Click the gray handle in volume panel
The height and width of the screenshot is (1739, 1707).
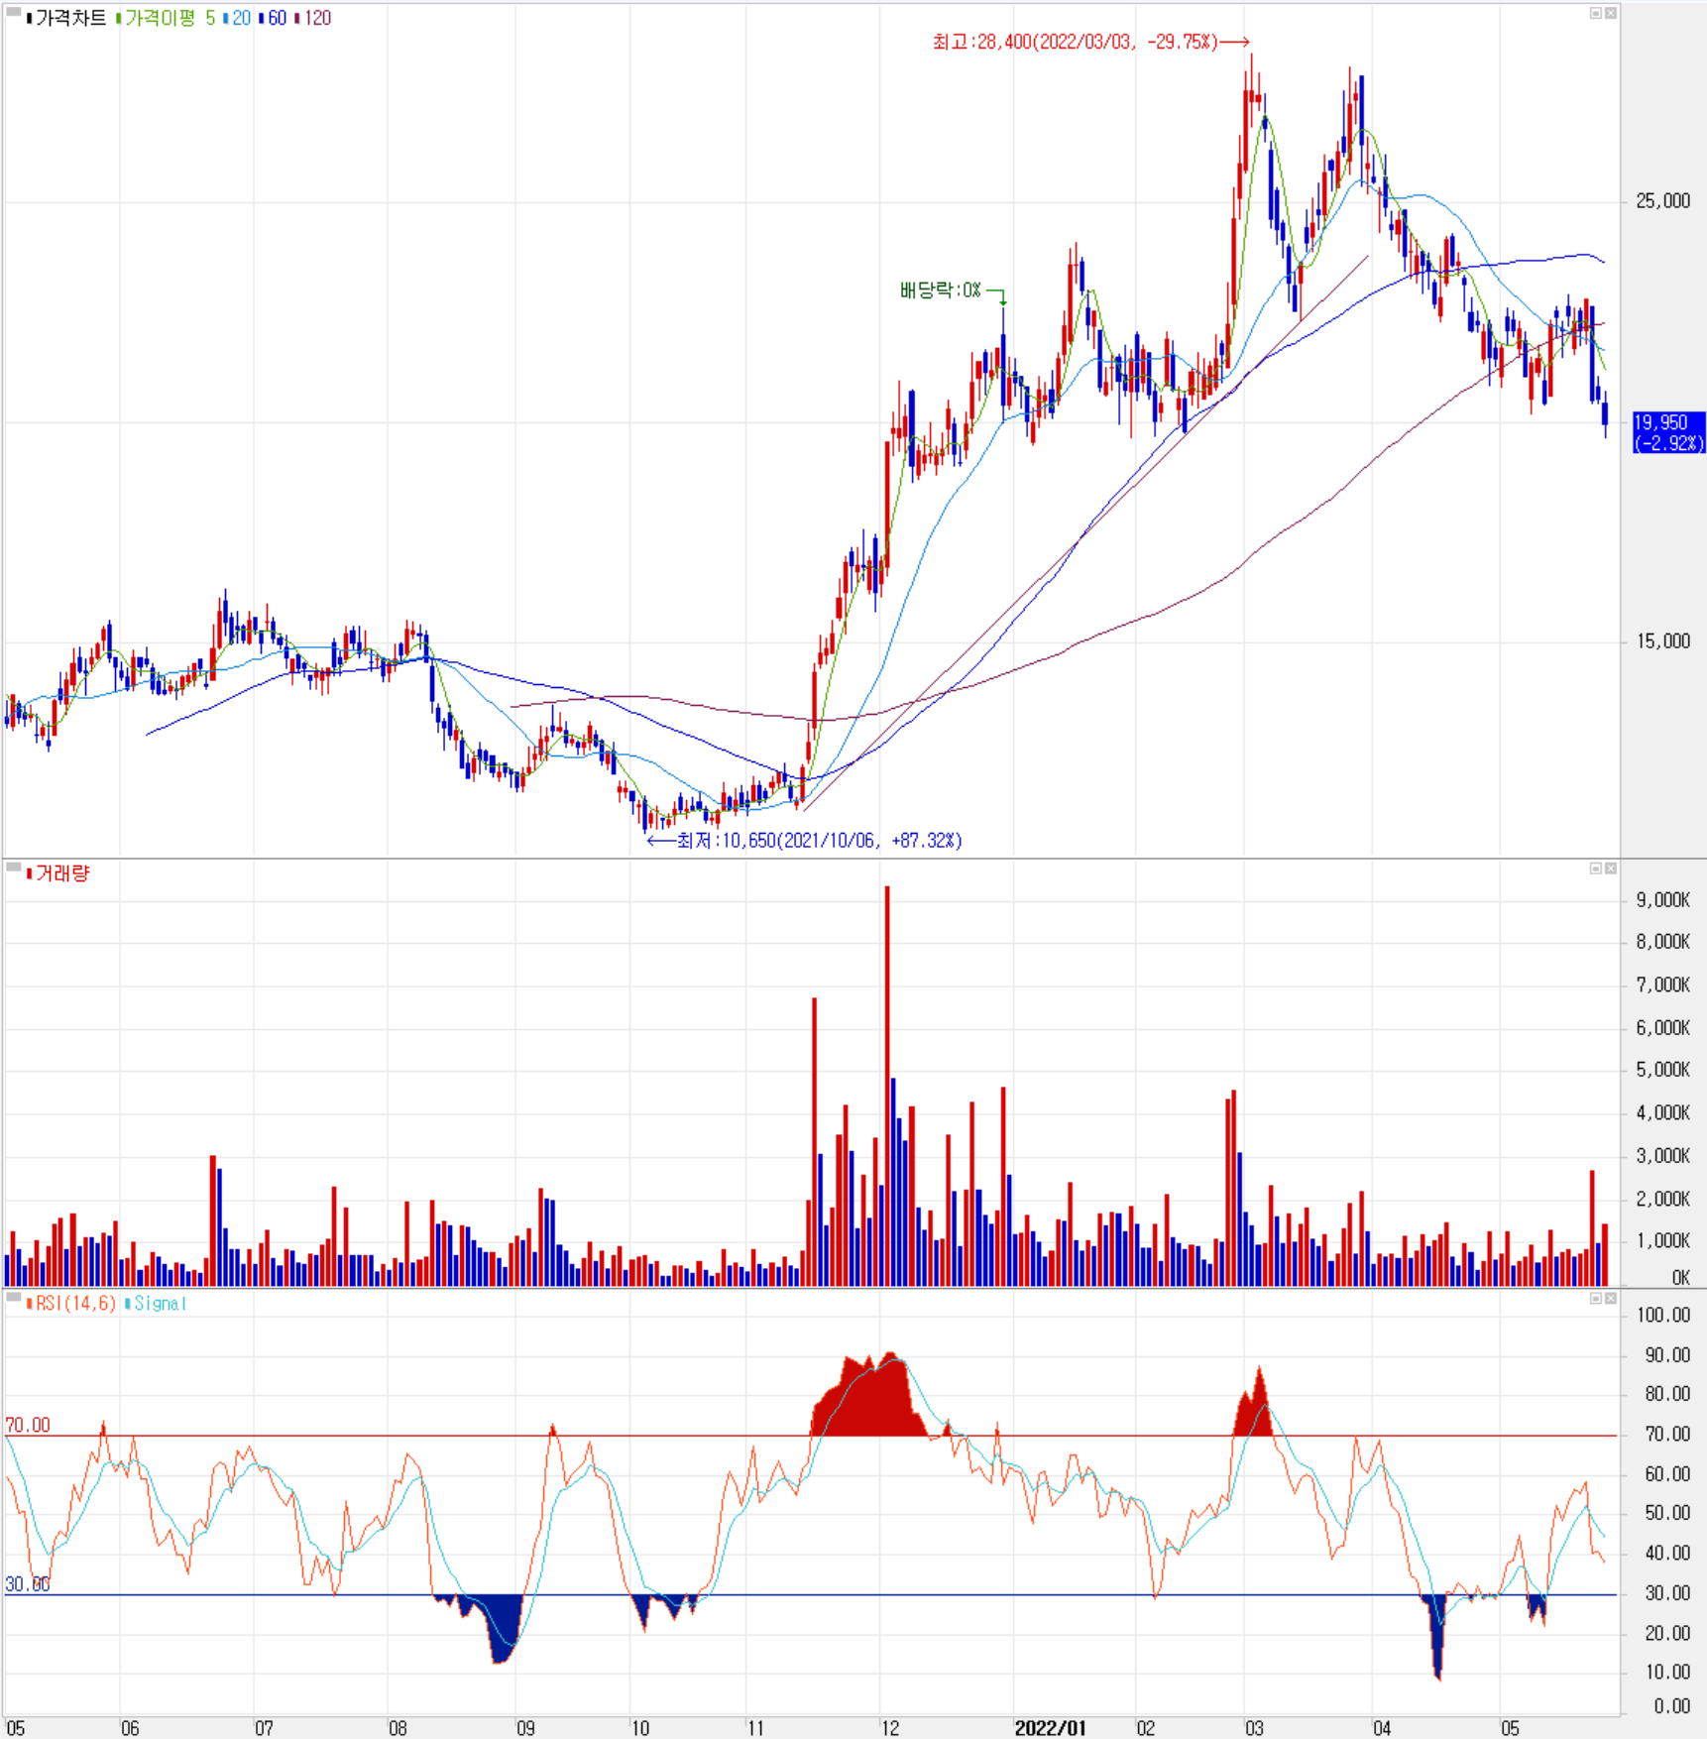click(13, 868)
